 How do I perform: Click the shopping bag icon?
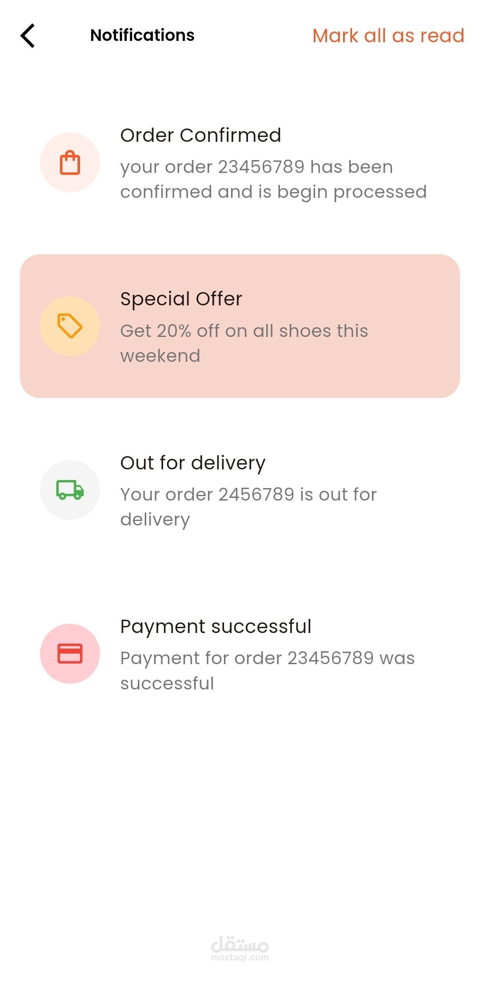pyautogui.click(x=70, y=163)
